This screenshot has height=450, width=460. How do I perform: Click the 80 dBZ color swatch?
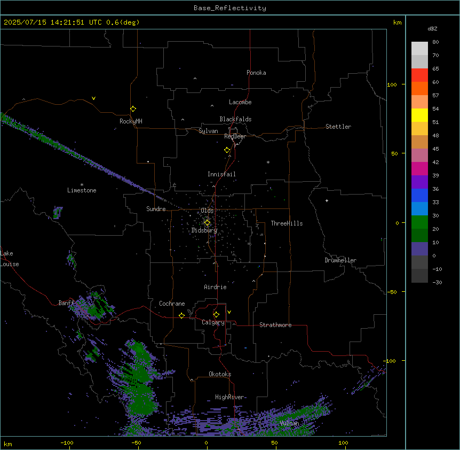419,48
